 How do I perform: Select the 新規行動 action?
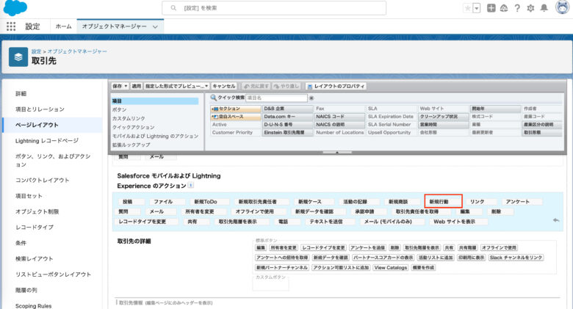click(x=443, y=201)
